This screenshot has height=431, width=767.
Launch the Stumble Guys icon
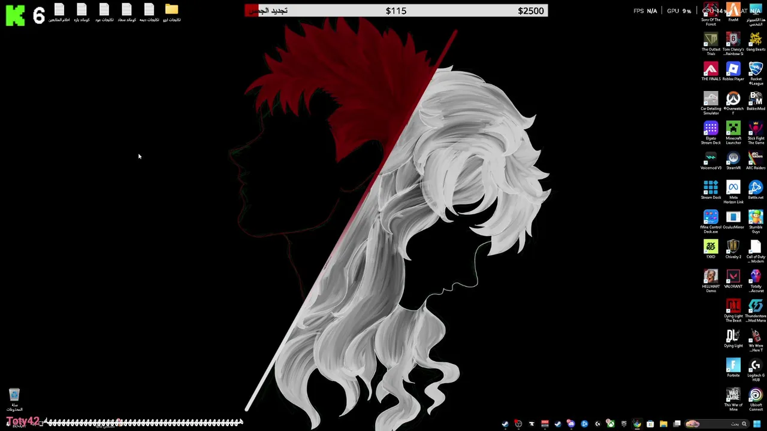tap(756, 222)
